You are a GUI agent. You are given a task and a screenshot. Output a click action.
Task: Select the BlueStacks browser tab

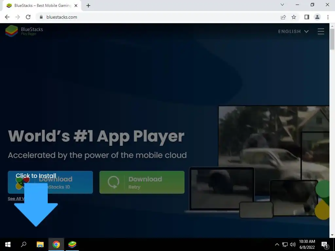click(42, 6)
